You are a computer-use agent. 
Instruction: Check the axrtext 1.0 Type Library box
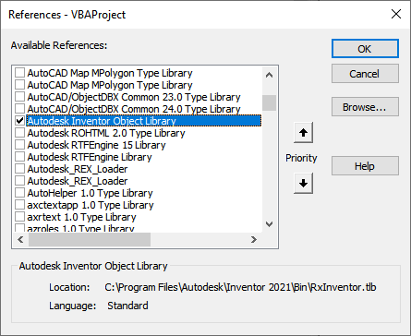pos(20,217)
